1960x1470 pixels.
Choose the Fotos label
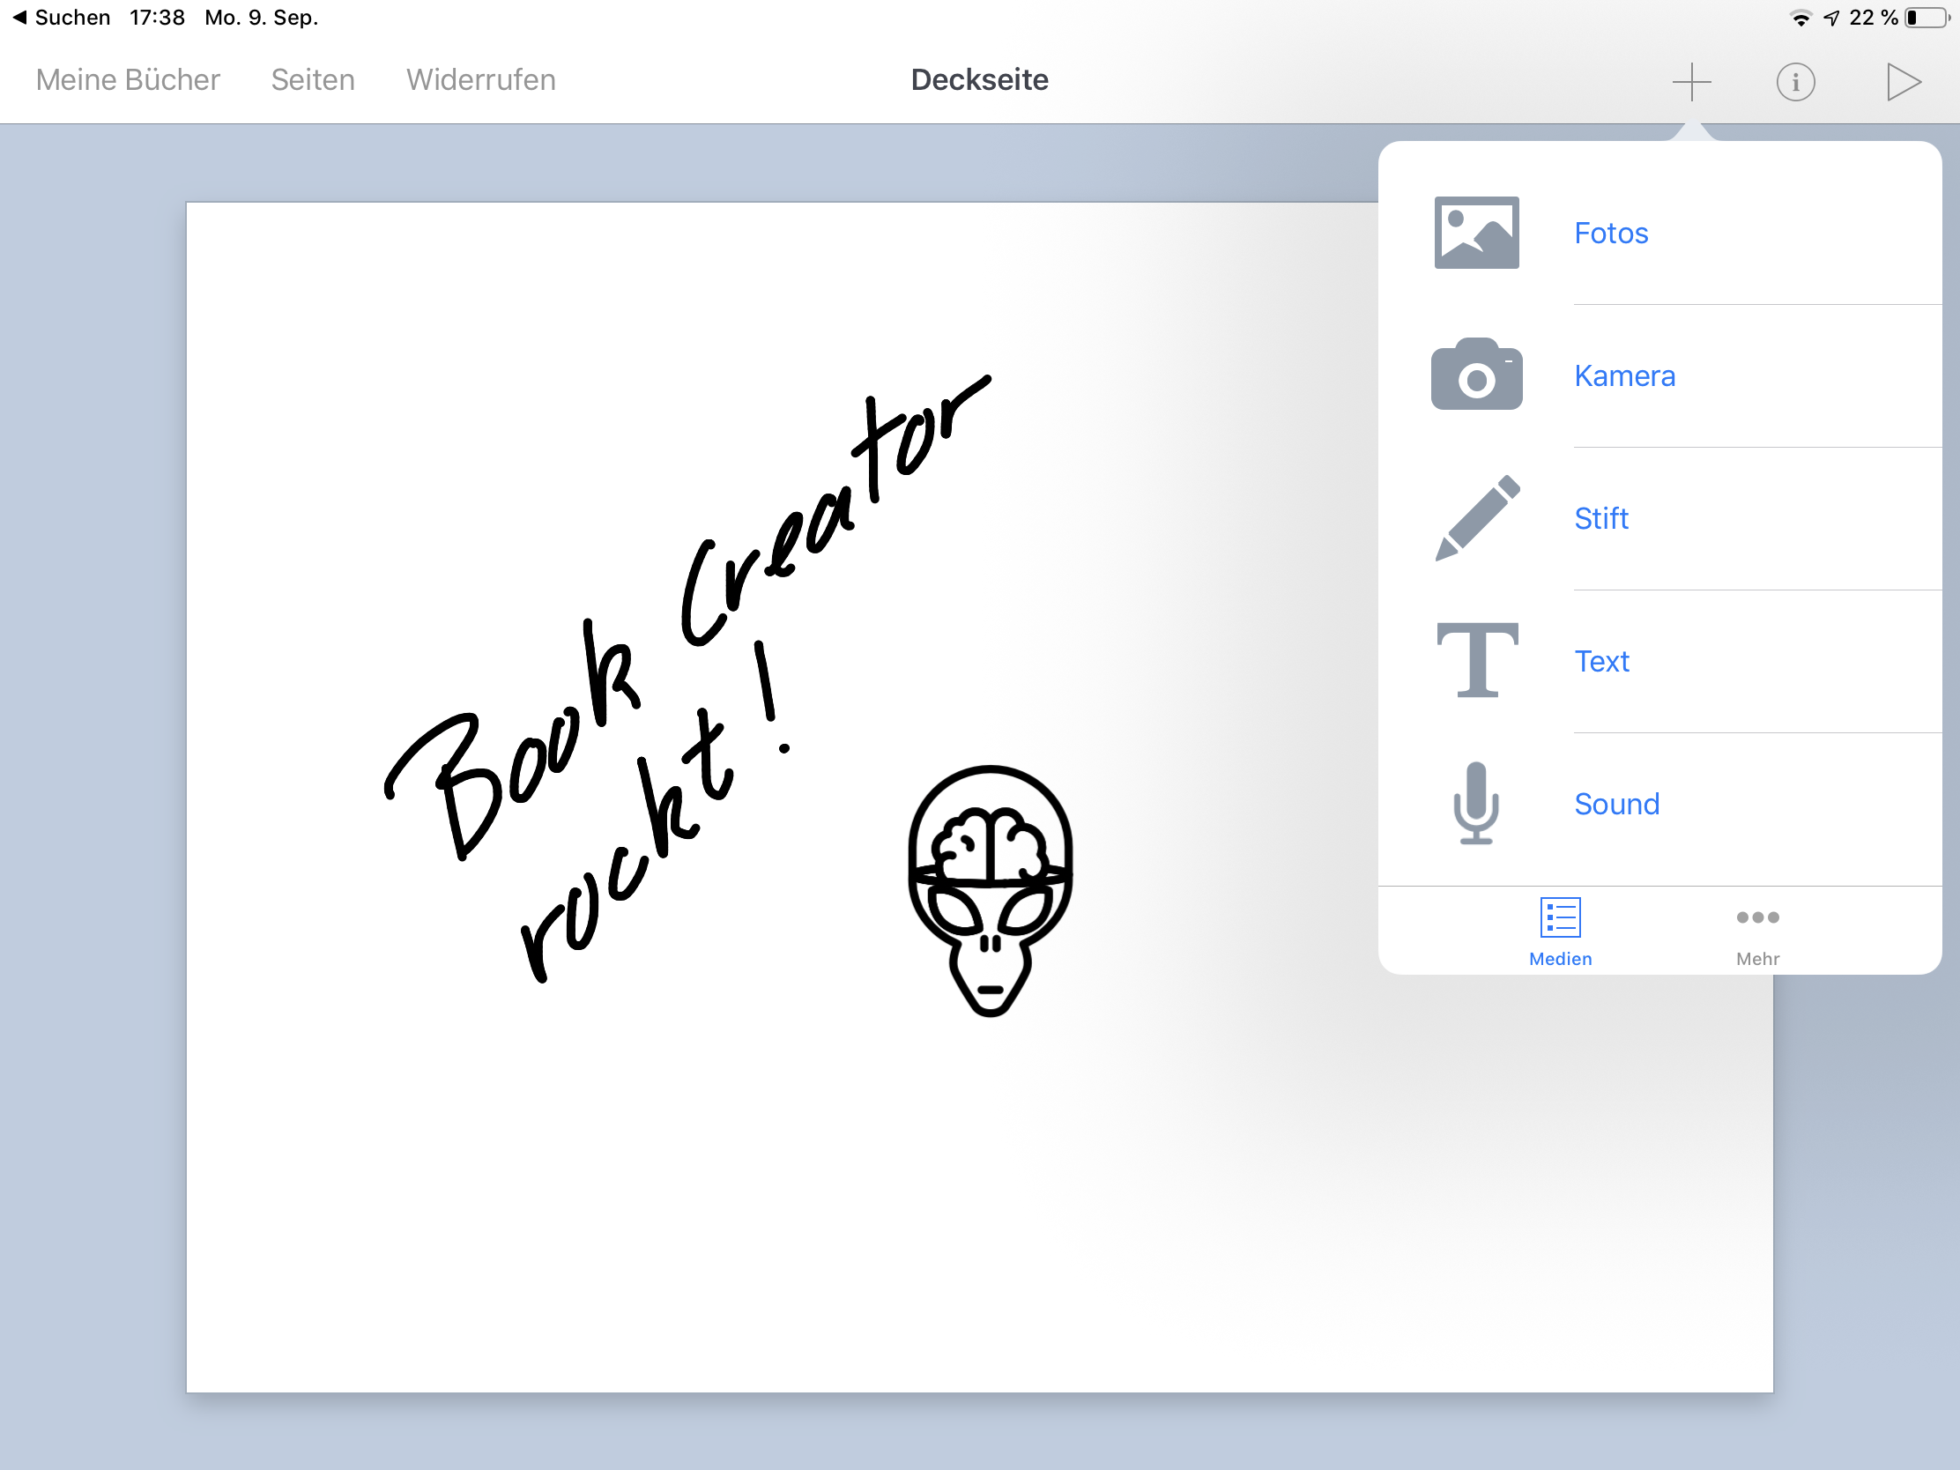(1610, 233)
